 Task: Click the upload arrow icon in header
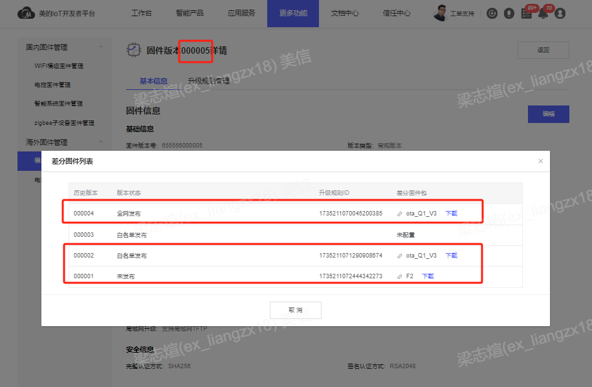pyautogui.click(x=509, y=14)
